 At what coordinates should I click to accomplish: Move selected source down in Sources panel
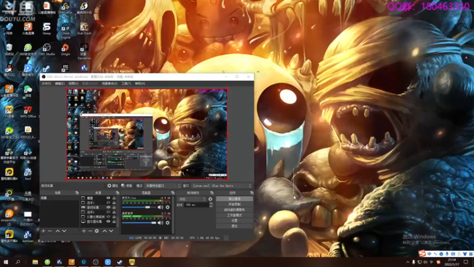(x=111, y=231)
